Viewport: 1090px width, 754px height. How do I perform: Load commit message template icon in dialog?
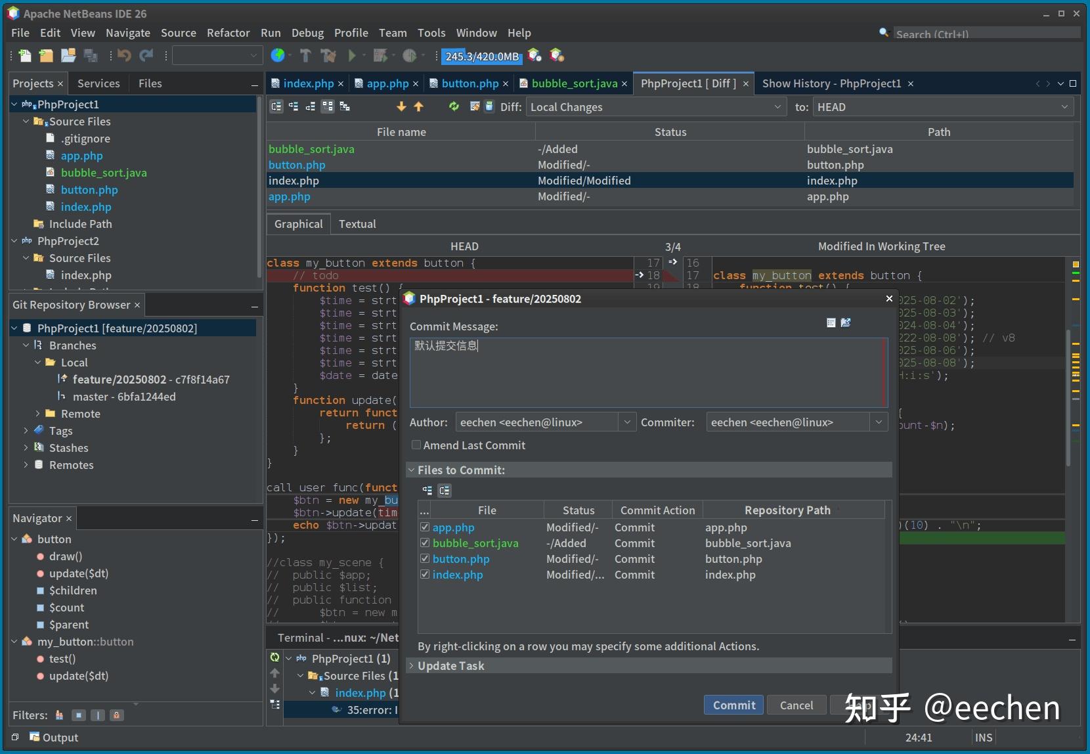[846, 322]
